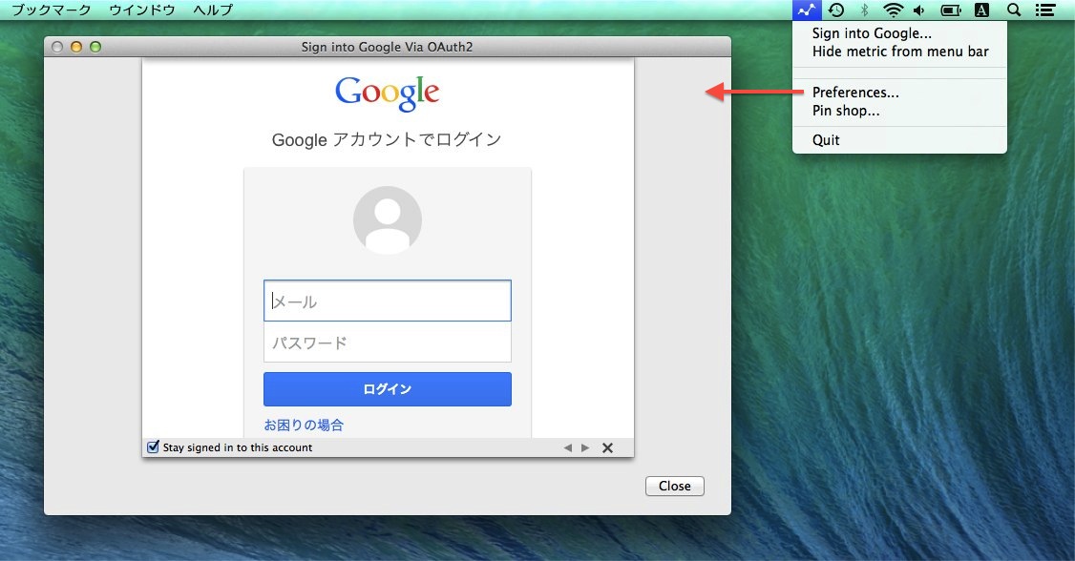Screen dimensions: 1075x561
Task: Select Hide metric from menu bar
Action: pos(899,52)
